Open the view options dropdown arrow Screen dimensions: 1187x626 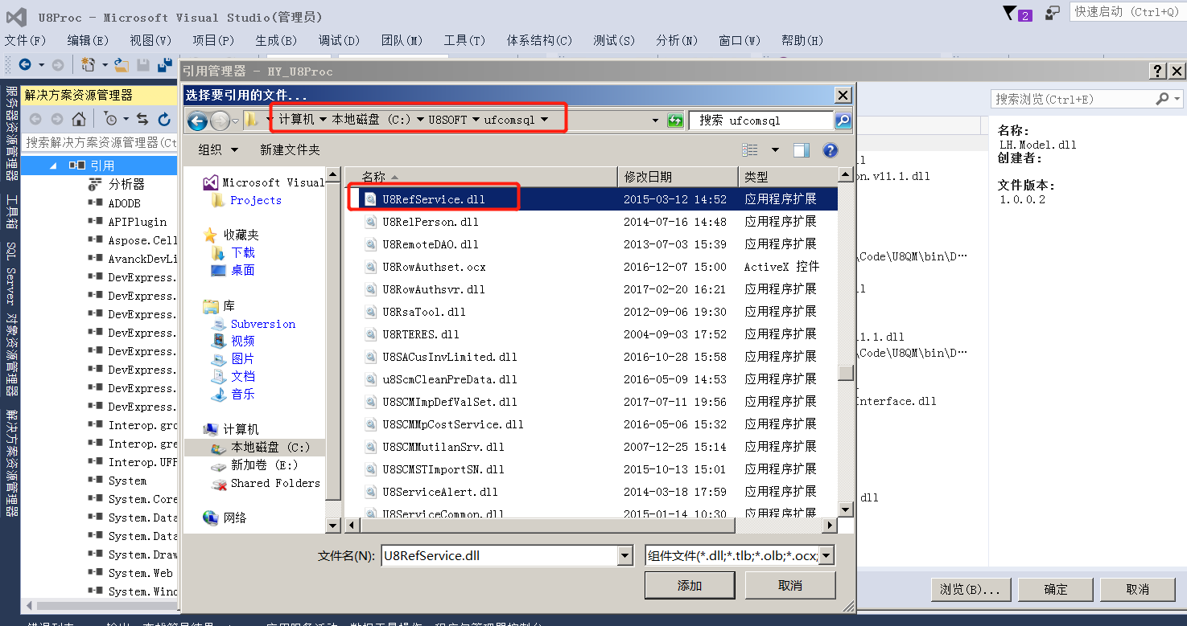(x=775, y=150)
